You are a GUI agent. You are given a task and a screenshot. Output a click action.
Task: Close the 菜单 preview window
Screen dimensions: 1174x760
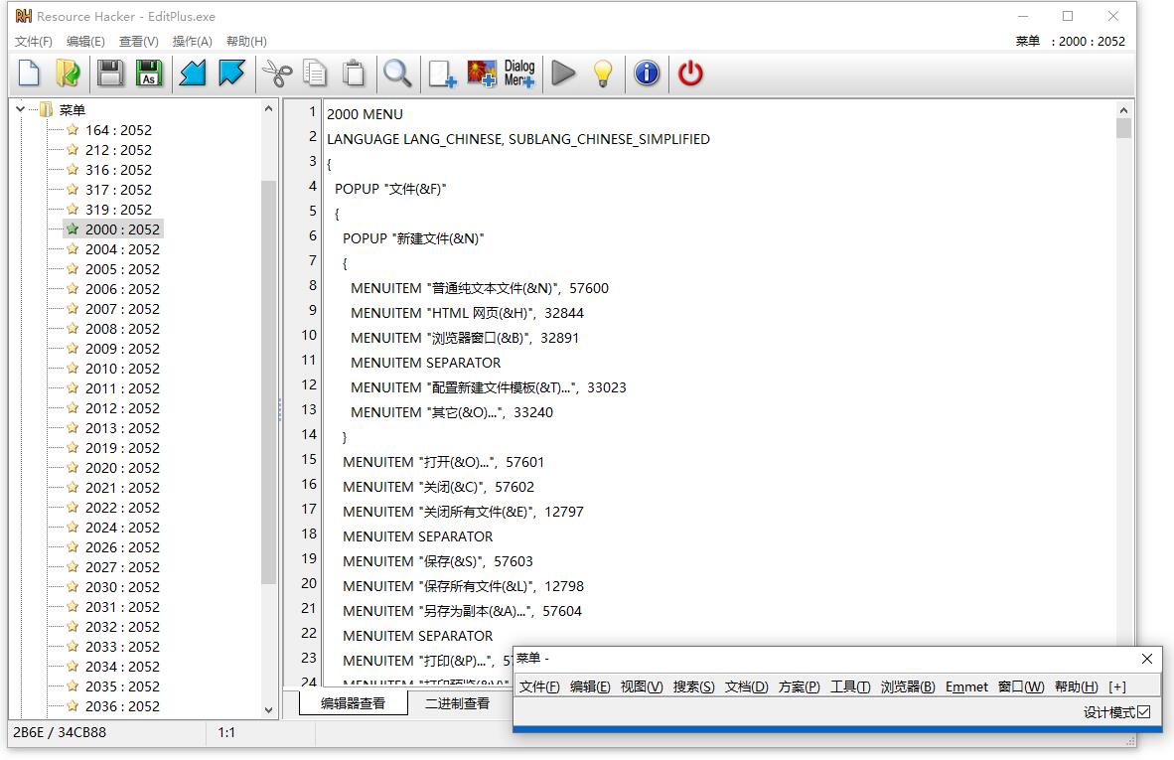point(1147,658)
